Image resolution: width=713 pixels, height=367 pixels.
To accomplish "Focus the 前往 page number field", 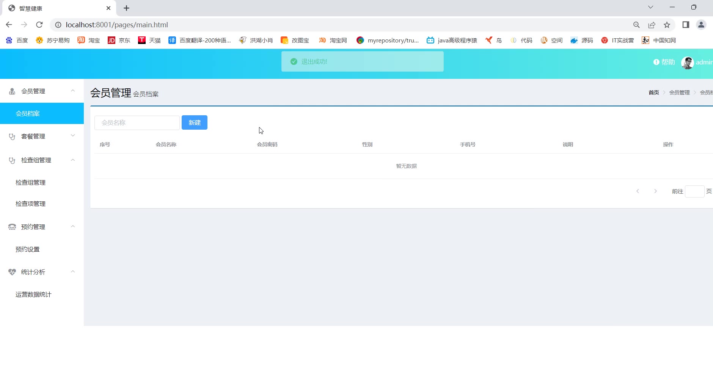I will click(x=695, y=191).
